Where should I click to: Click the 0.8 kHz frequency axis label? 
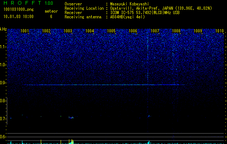click(x=3, y=101)
